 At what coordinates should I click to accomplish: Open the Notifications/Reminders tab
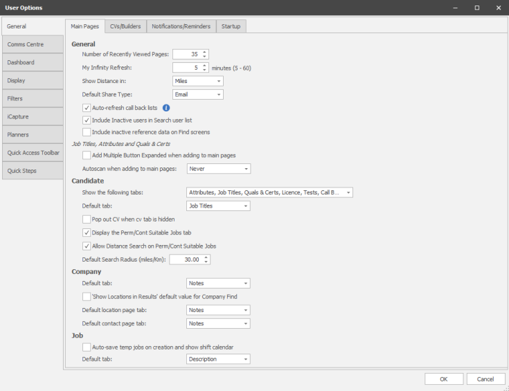[181, 26]
